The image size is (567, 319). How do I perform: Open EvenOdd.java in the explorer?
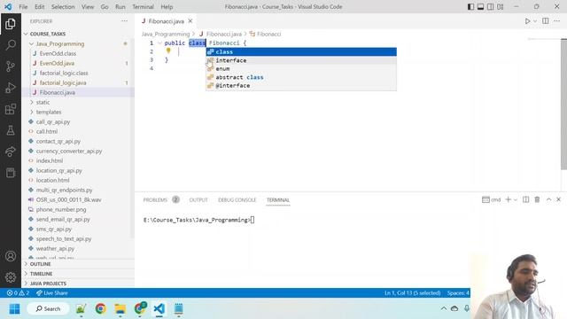coord(57,63)
